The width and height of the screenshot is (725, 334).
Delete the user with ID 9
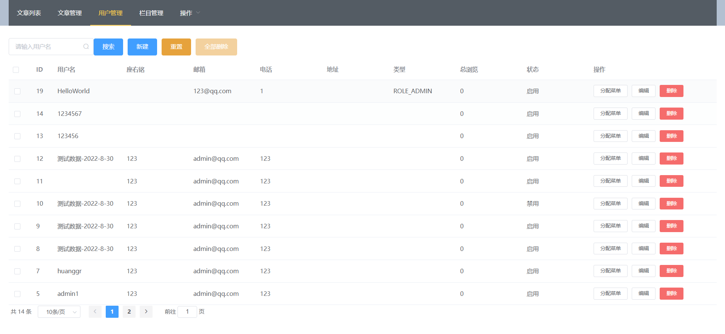pyautogui.click(x=671, y=226)
